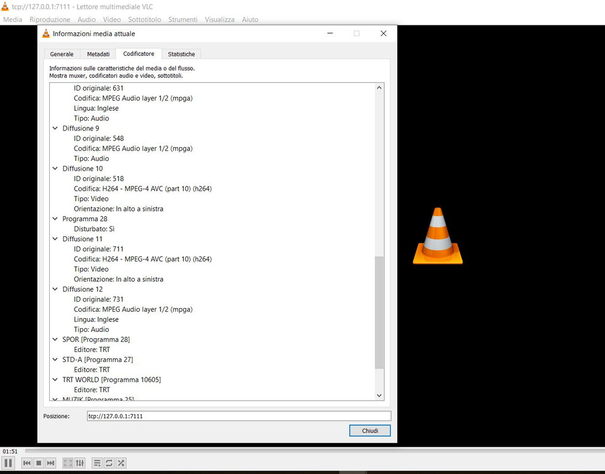Skip to previous media item
Screen dimensions: 605x474
(x=27, y=463)
